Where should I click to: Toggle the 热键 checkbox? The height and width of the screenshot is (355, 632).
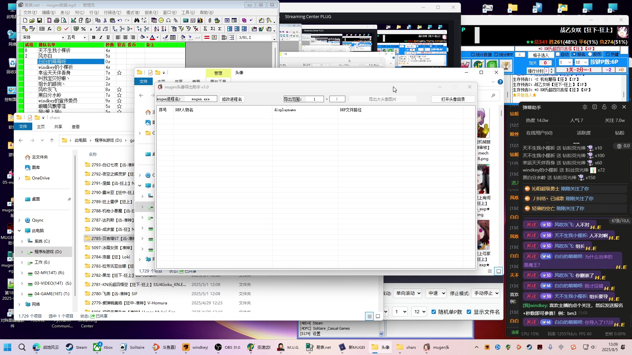click(x=608, y=54)
